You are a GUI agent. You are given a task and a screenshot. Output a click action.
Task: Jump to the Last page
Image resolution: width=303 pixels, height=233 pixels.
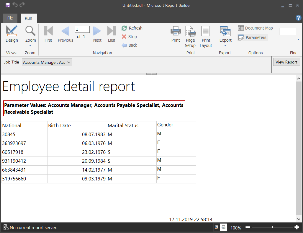[x=112, y=35]
